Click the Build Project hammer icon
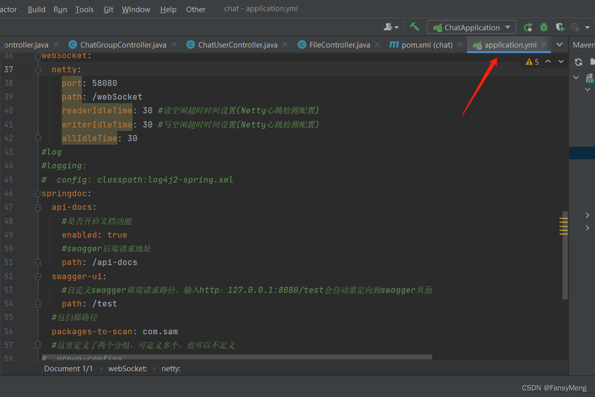Image resolution: width=595 pixels, height=397 pixels. pos(414,27)
